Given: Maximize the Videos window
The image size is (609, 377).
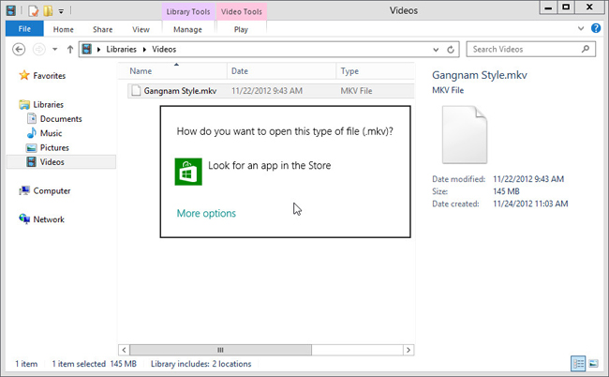Looking at the screenshot, I should point(566,8).
